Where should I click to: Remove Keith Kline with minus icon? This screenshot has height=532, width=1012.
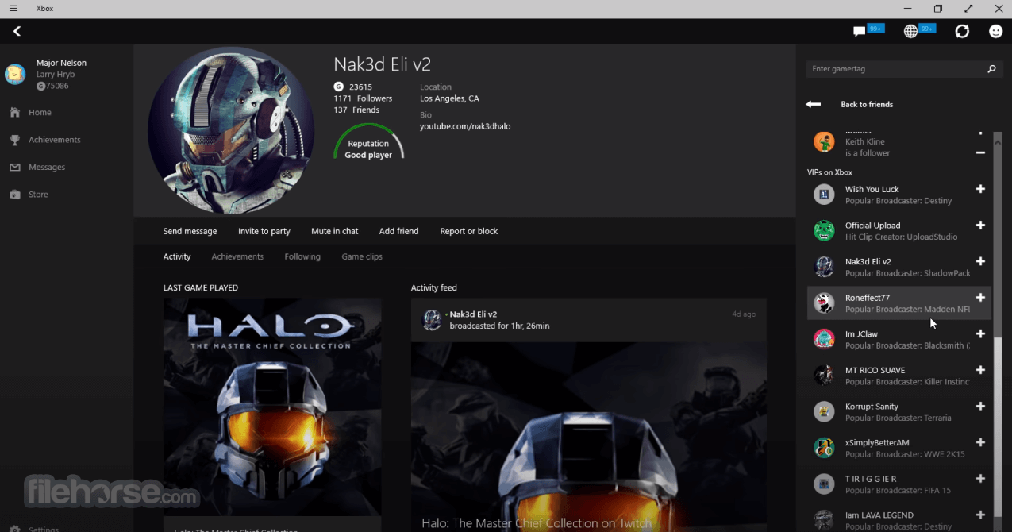tap(980, 152)
